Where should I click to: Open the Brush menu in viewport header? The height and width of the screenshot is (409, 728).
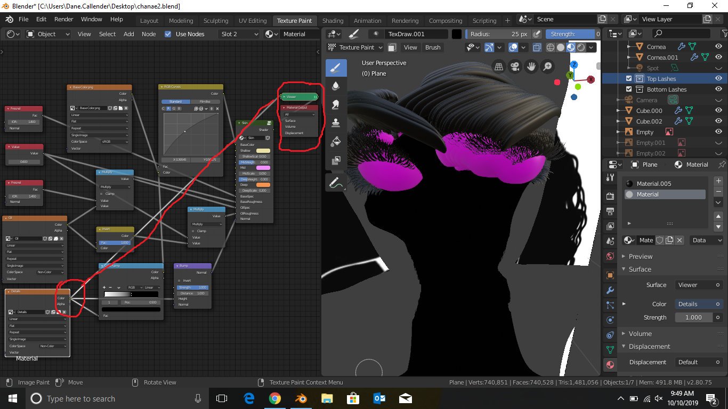tap(433, 47)
